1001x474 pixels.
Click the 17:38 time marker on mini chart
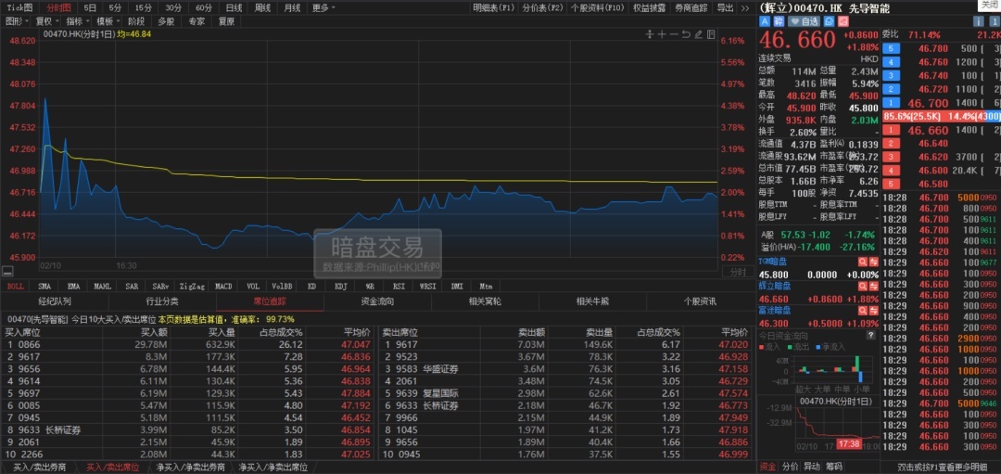click(x=849, y=443)
